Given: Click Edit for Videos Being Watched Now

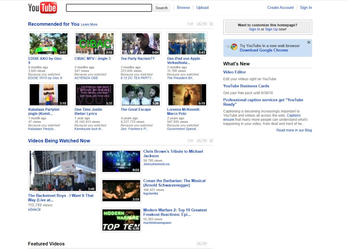Looking at the screenshot, I should click(x=190, y=141).
